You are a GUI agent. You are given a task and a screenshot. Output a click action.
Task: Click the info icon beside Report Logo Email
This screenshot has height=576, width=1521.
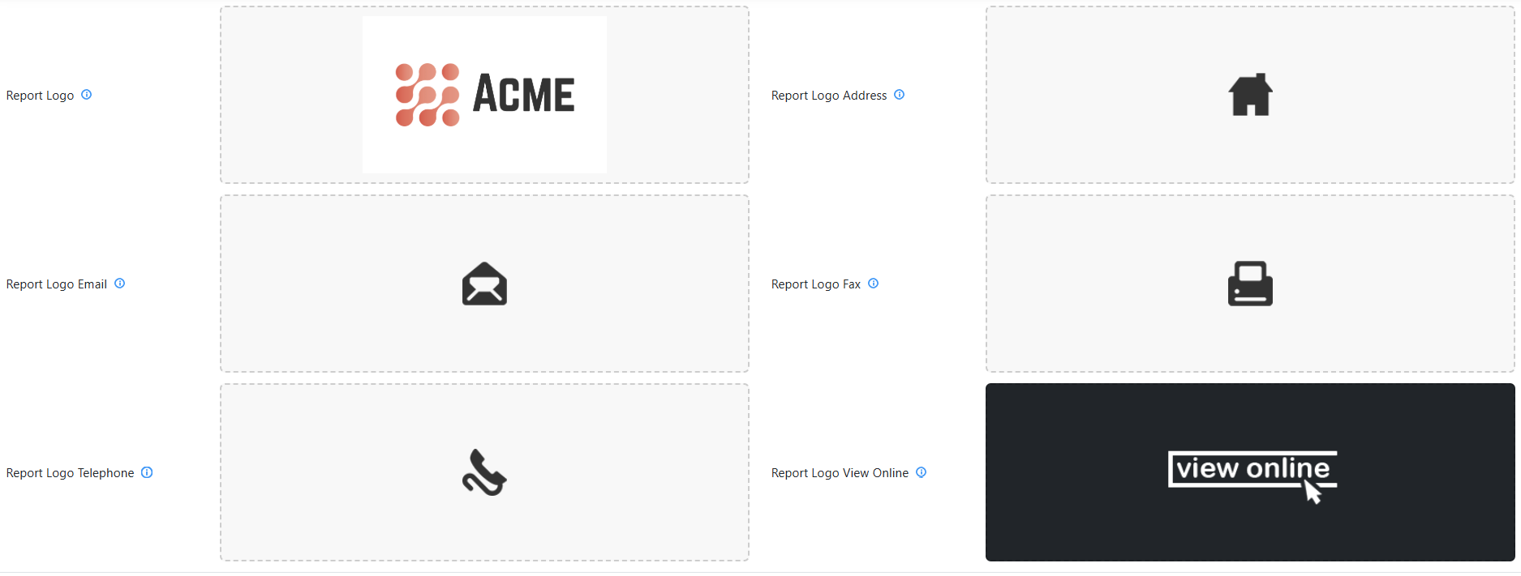click(119, 284)
